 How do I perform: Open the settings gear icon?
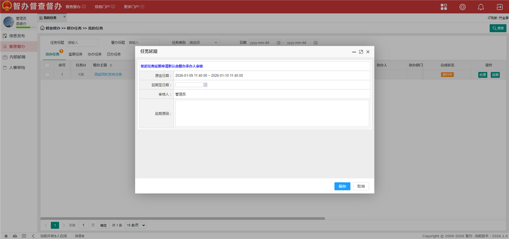point(462,7)
